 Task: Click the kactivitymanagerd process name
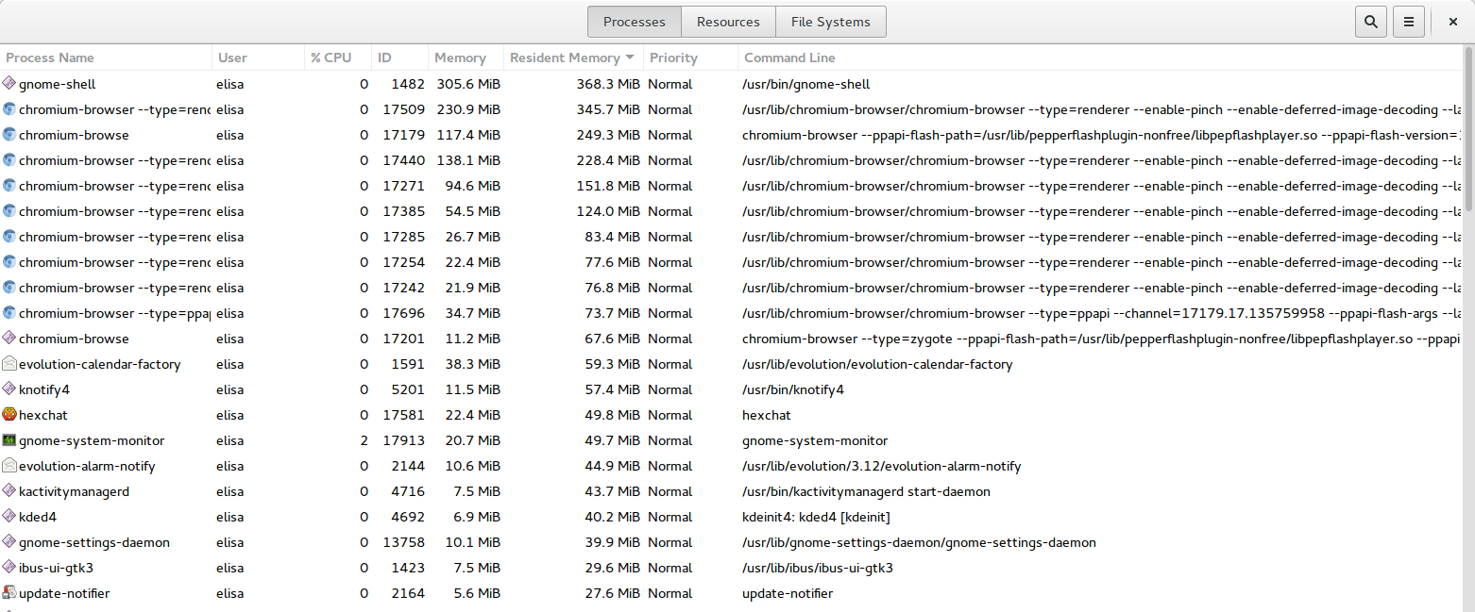(x=74, y=491)
